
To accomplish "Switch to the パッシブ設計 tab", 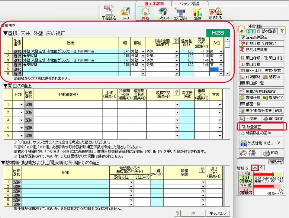I will coord(190,4).
